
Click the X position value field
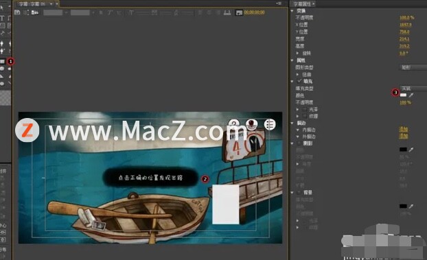click(405, 25)
